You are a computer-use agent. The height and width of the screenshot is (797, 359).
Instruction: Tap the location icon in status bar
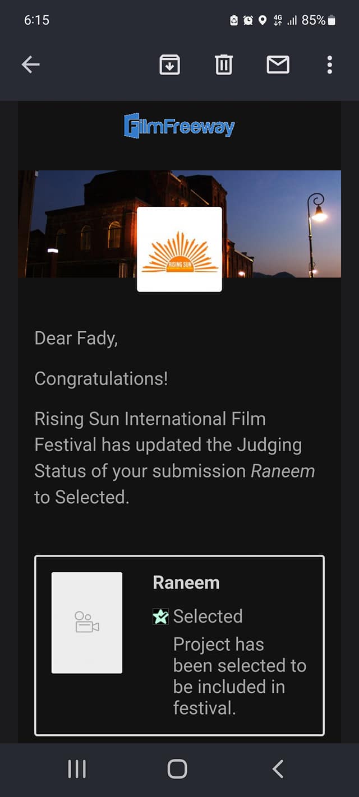coord(262,20)
